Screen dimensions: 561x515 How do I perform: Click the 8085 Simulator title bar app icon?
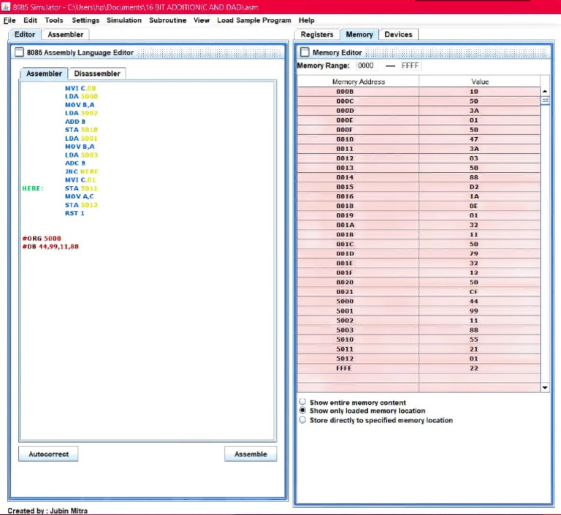pyautogui.click(x=6, y=7)
